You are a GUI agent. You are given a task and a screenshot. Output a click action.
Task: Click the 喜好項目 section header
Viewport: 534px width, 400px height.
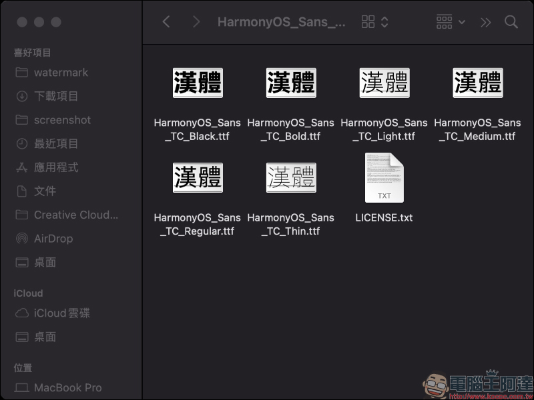32,53
